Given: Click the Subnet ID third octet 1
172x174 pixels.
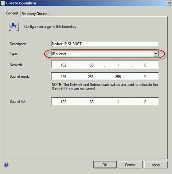Looking at the screenshot, I should 118,102.
